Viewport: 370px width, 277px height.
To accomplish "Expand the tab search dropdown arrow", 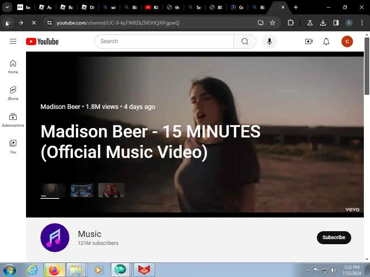I will [7, 7].
